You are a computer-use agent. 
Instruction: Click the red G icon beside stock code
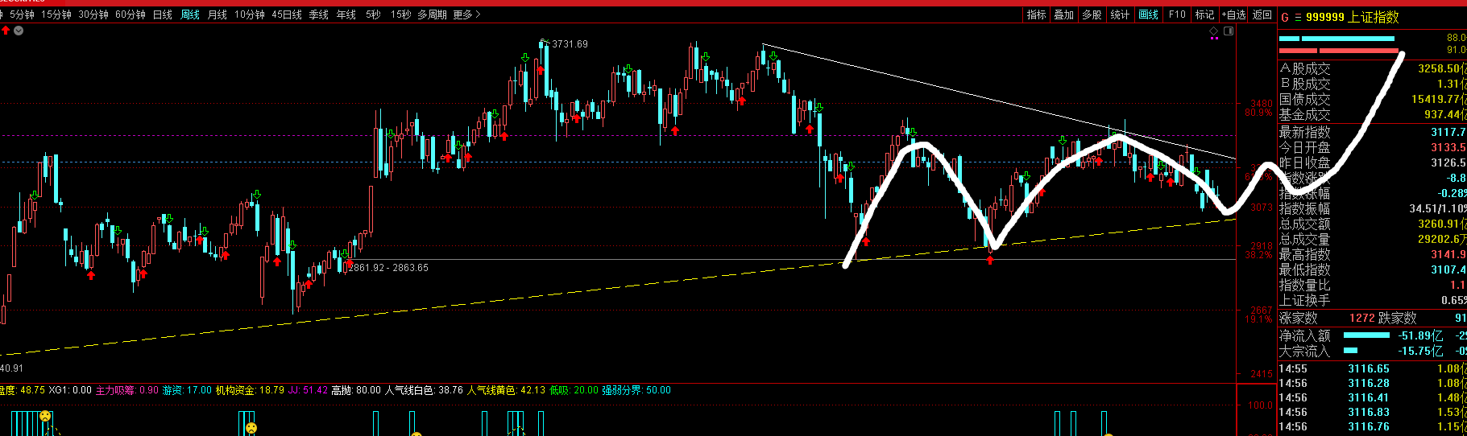pos(1285,17)
